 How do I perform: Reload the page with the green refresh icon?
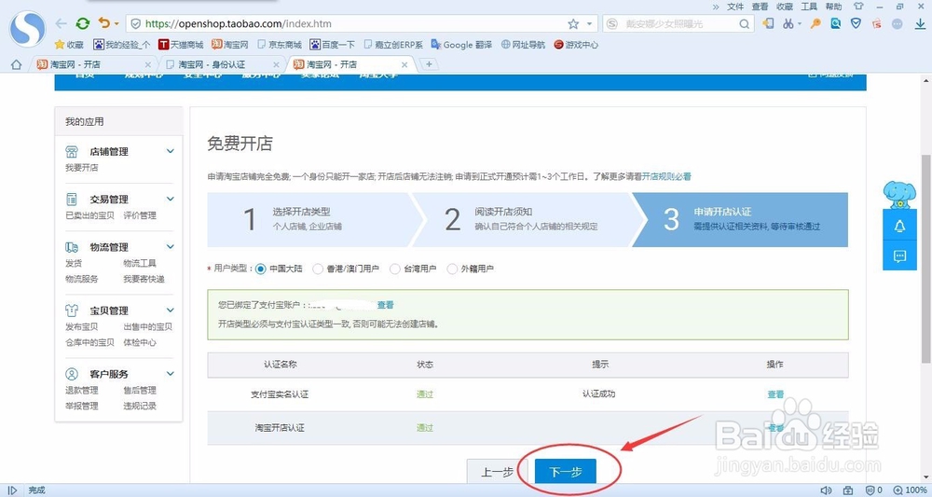click(83, 24)
